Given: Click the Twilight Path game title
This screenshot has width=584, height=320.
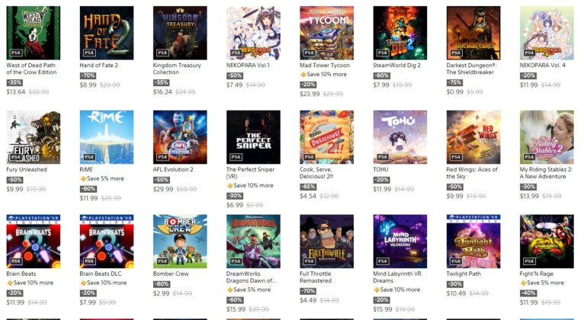Looking at the screenshot, I should tap(466, 274).
